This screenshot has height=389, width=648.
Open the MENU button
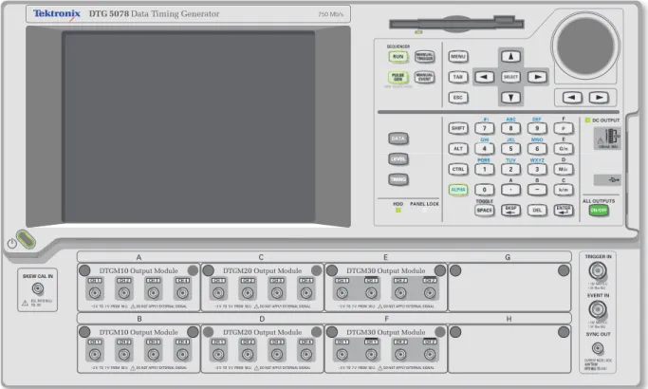458,57
